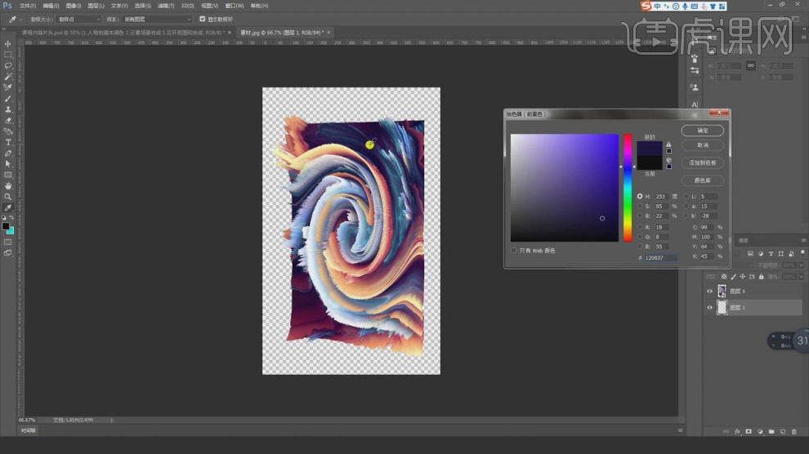
Task: Click the rainbow hue slider strip
Action: 628,188
